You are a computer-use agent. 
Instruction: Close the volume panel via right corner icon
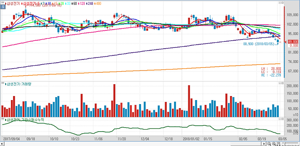pos(282,83)
